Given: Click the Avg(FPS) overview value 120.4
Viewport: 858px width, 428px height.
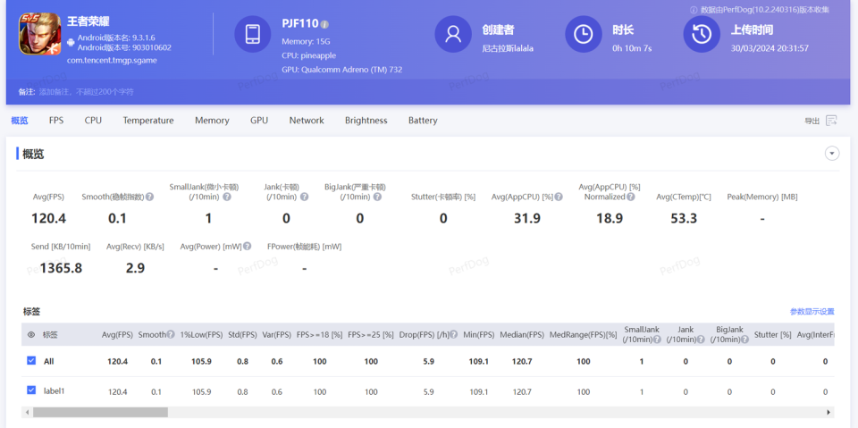Looking at the screenshot, I should (x=48, y=218).
